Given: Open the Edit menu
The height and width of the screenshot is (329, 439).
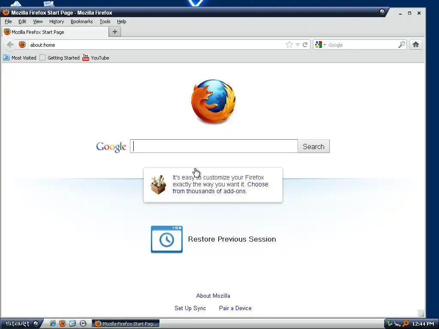Looking at the screenshot, I should [22, 21].
